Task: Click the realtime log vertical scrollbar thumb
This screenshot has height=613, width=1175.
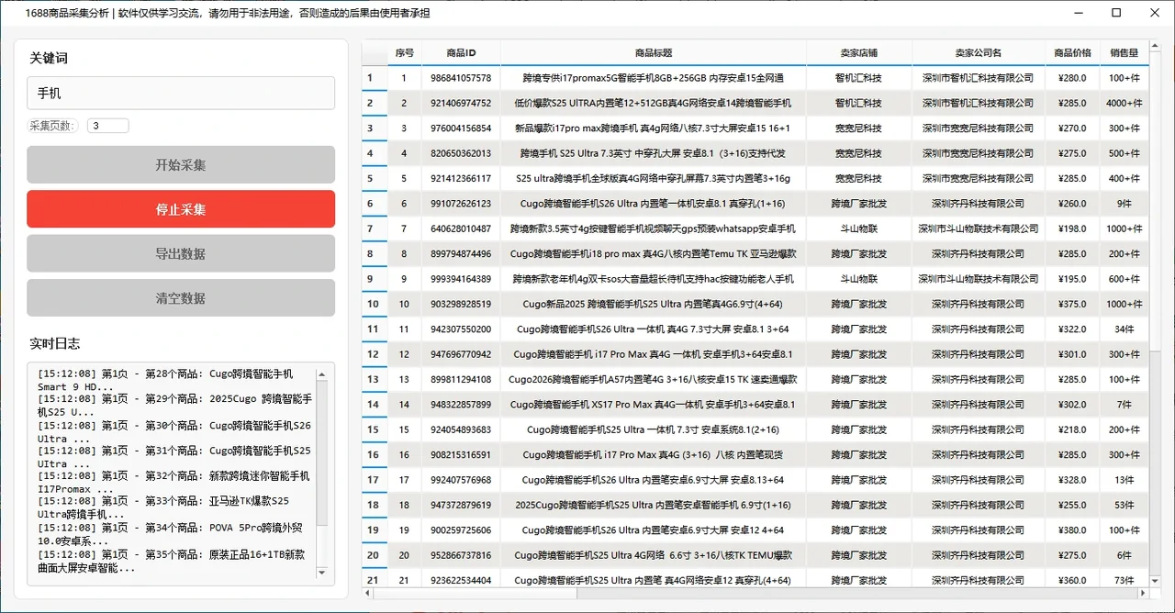Action: point(321,453)
